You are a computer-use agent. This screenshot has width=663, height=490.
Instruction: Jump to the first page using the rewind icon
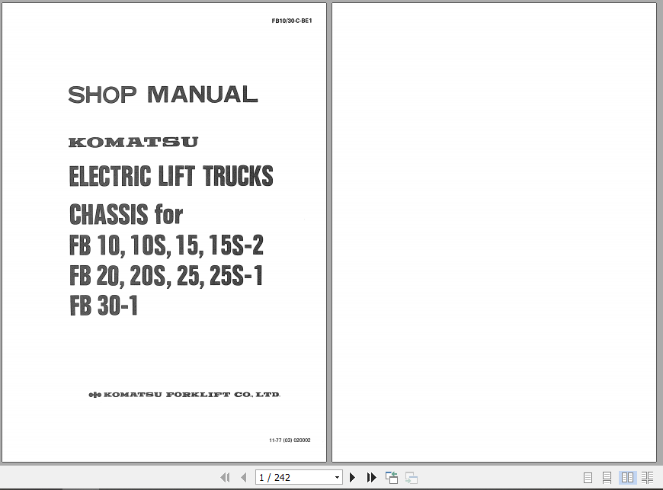point(226,476)
